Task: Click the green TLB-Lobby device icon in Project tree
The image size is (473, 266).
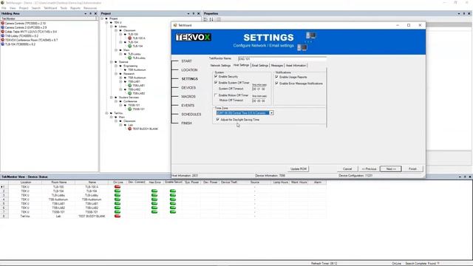Action: click(130, 58)
